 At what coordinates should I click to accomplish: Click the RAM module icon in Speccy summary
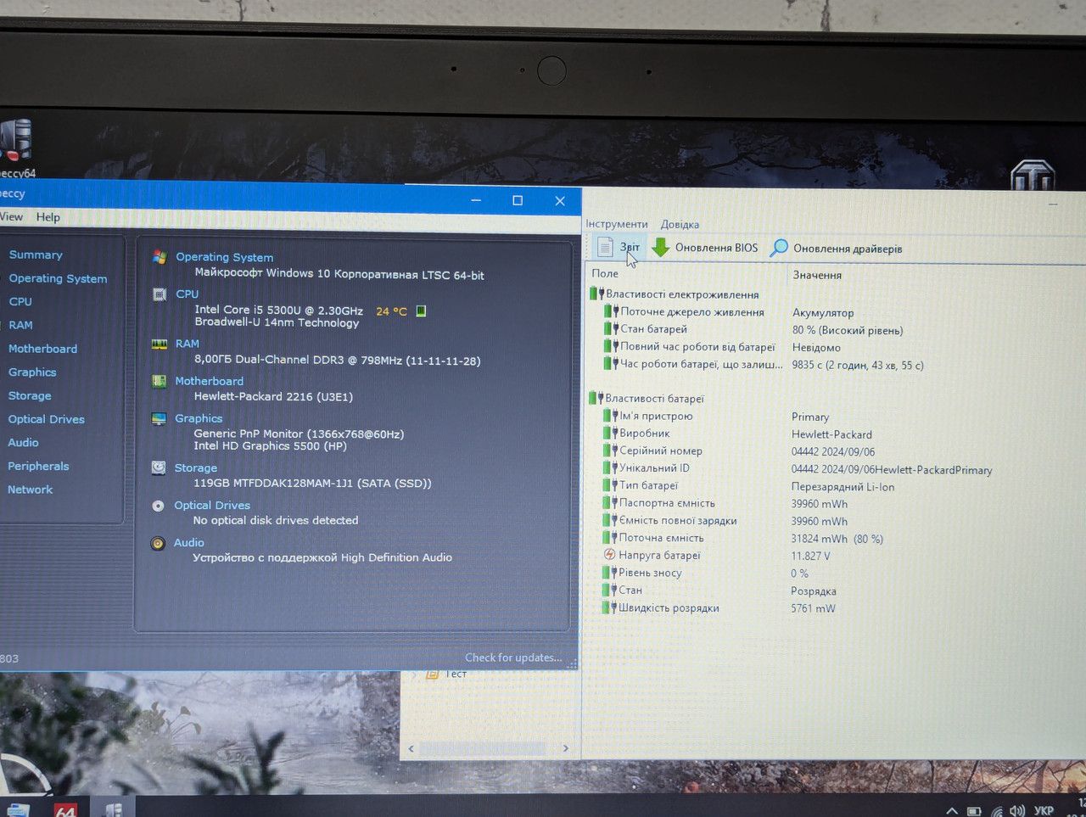pyautogui.click(x=160, y=344)
